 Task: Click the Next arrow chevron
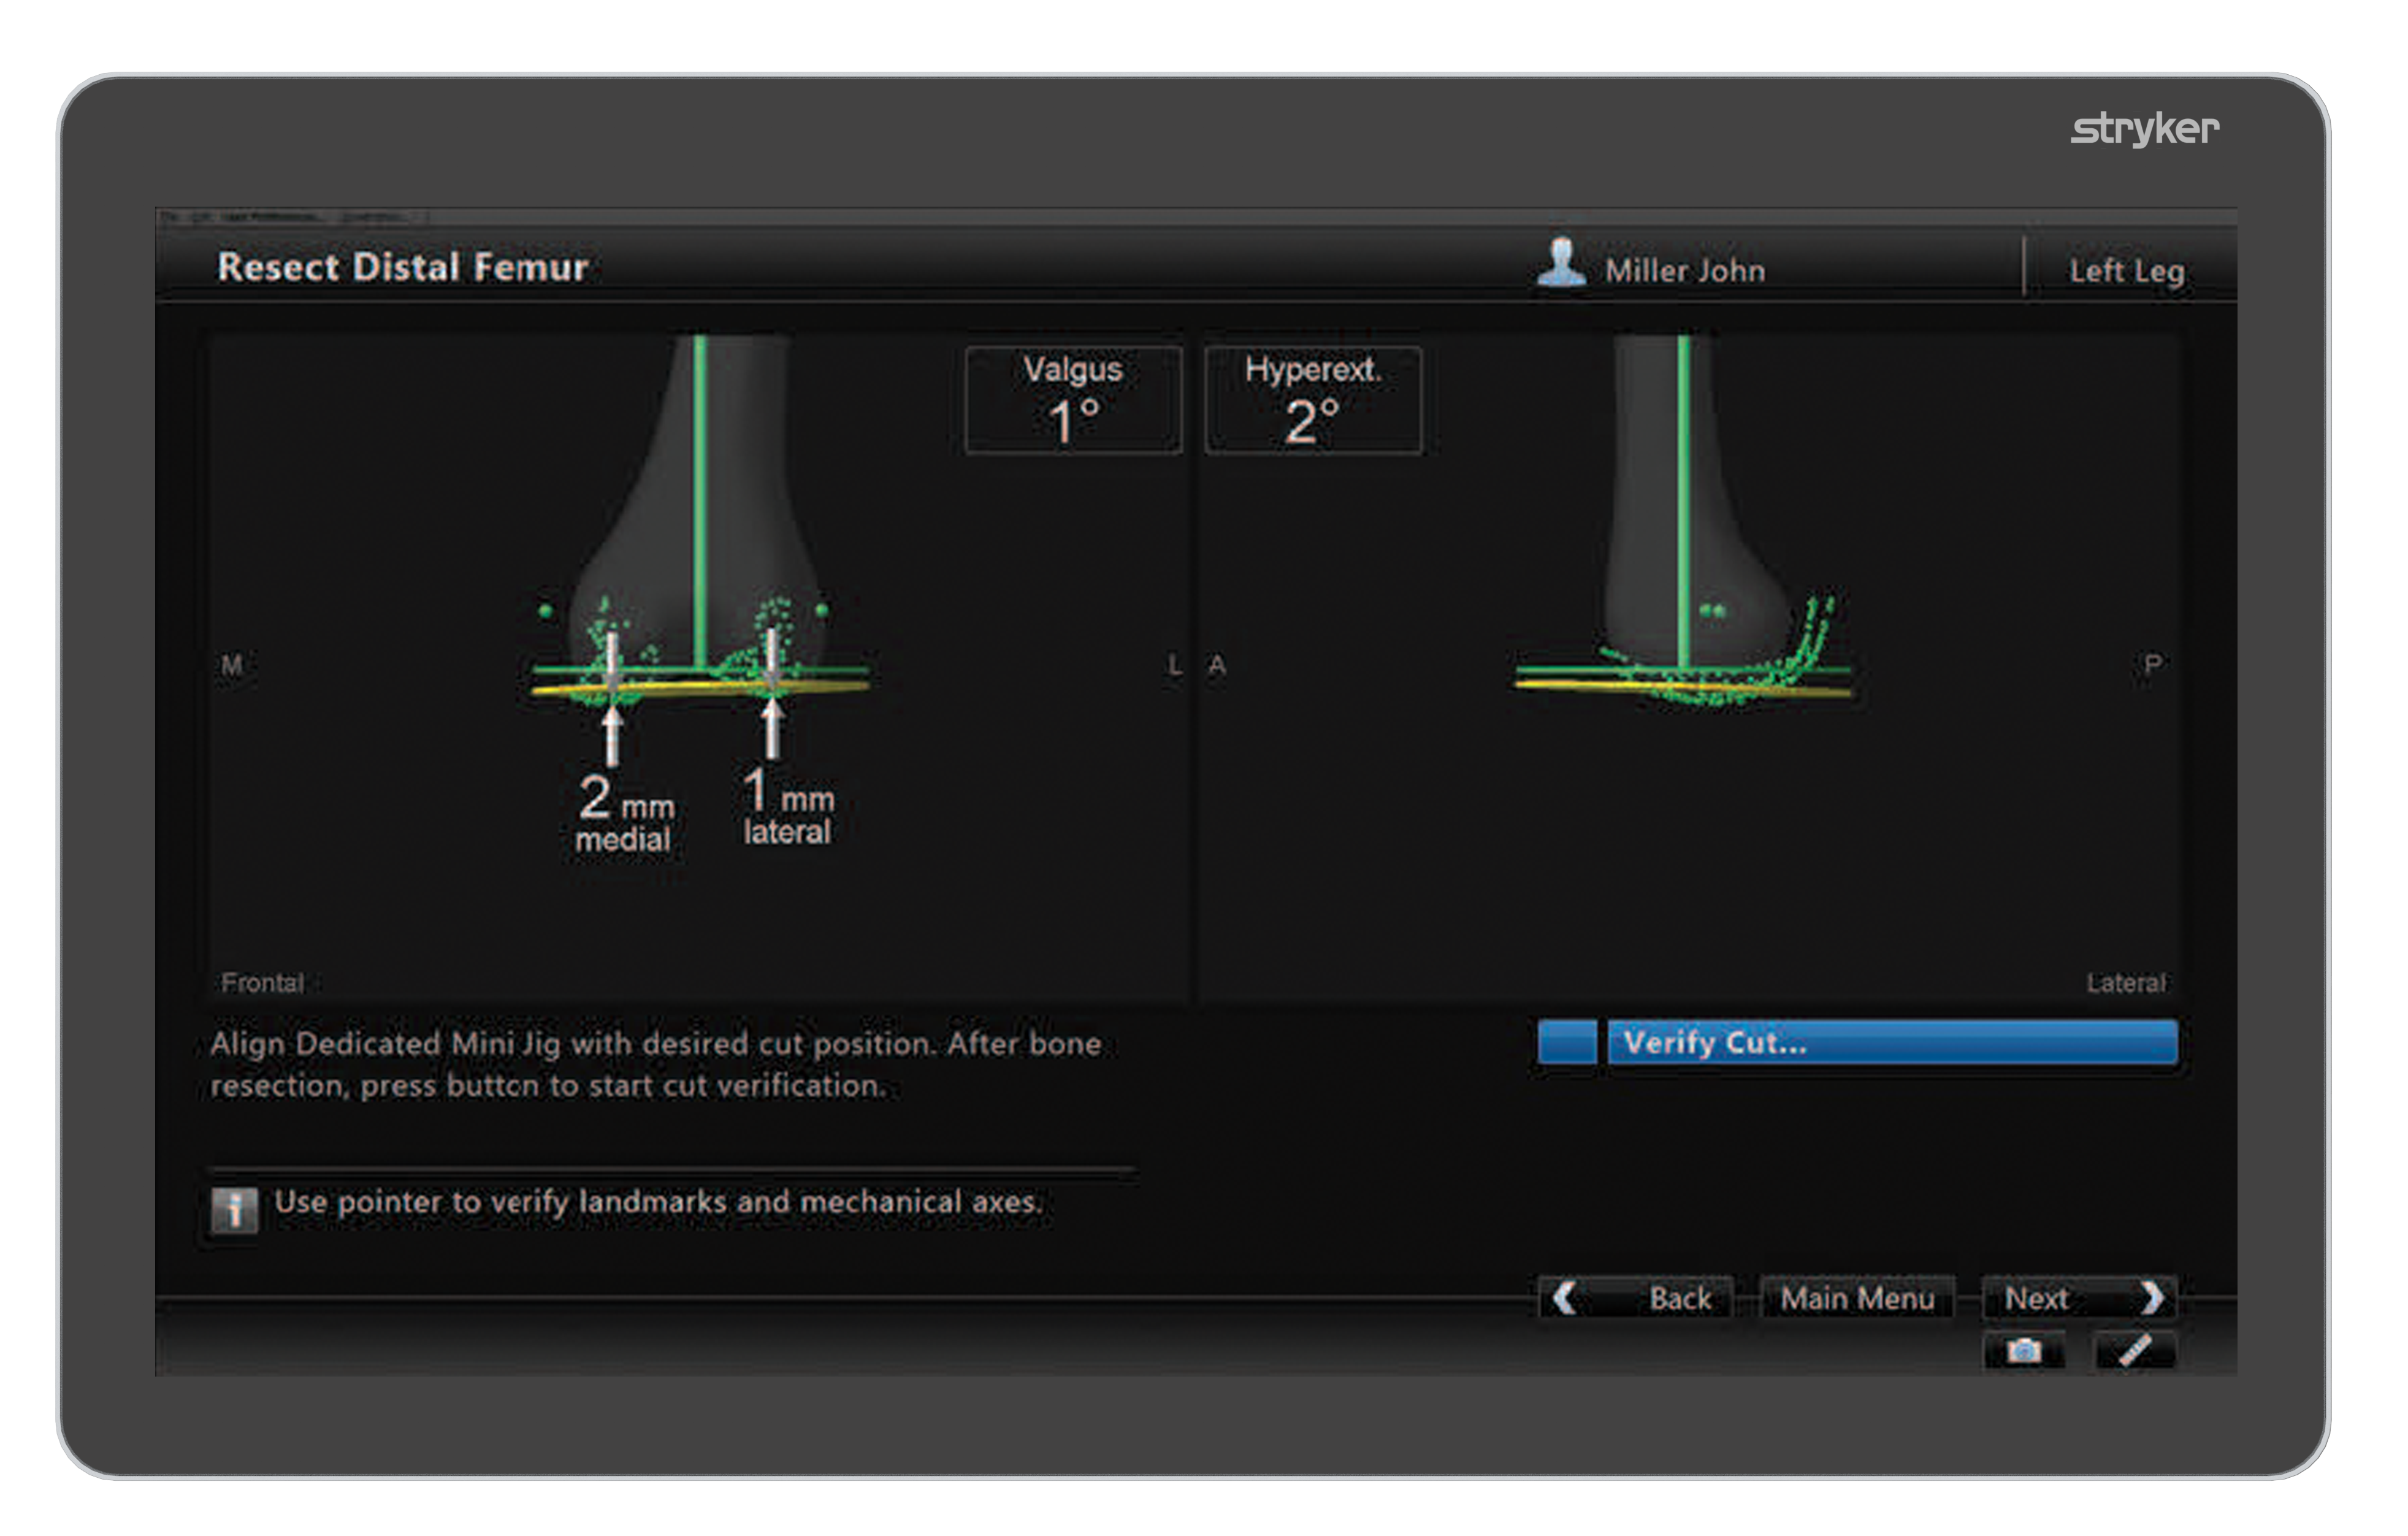coord(2152,1297)
